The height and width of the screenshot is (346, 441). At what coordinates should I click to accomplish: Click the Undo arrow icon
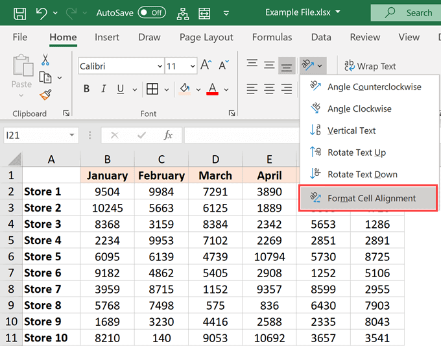(x=42, y=13)
